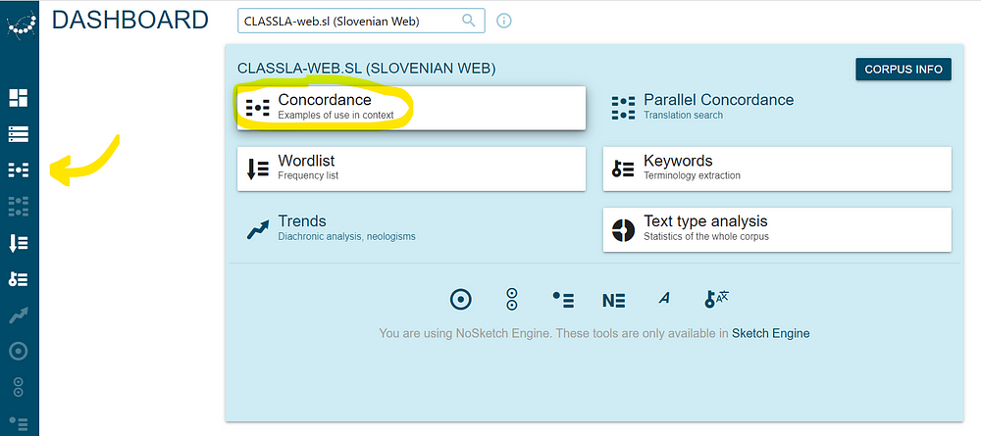
Task: Open Trends icon in sidebar
Action: click(x=18, y=315)
